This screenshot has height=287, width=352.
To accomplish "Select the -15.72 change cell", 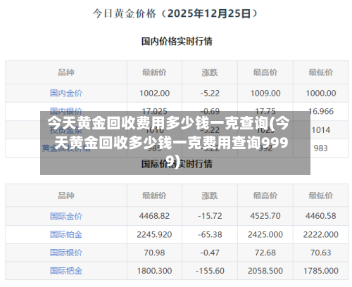I will (x=210, y=216).
